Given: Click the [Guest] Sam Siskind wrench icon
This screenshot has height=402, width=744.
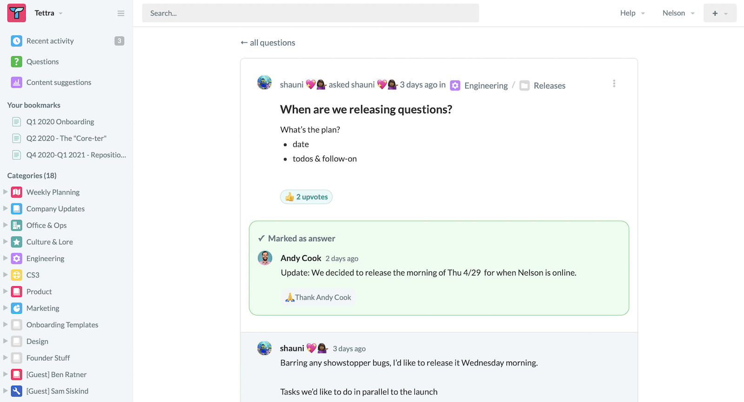Looking at the screenshot, I should click(17, 391).
